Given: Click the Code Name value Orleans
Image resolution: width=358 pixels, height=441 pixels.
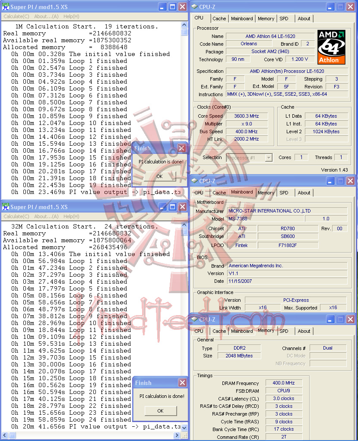Looking at the screenshot, I should [249, 44].
